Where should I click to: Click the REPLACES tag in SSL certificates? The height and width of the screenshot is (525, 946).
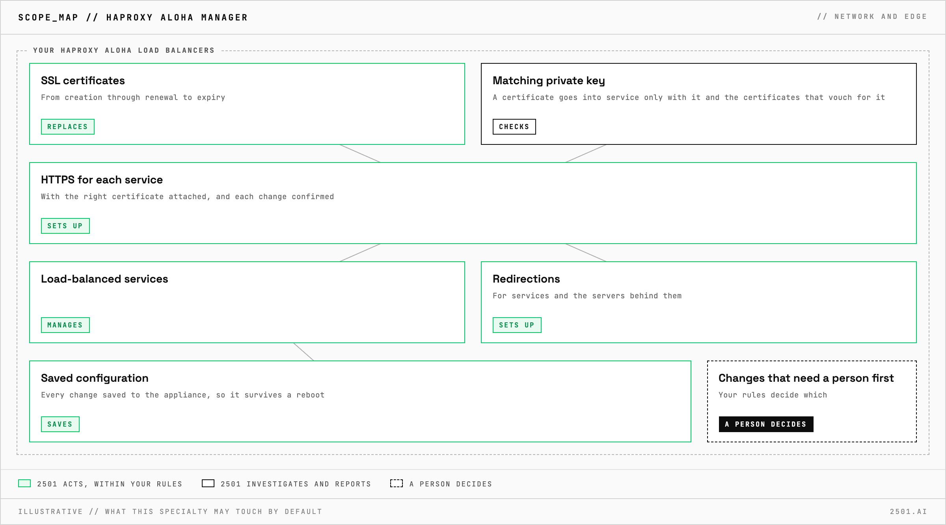click(x=68, y=127)
